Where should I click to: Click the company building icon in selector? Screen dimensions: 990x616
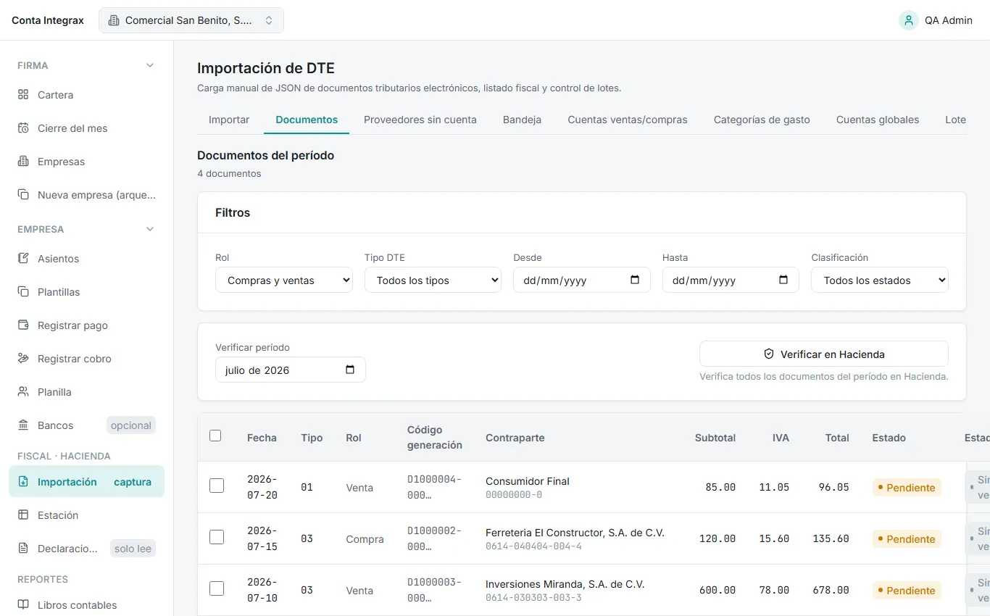click(114, 20)
